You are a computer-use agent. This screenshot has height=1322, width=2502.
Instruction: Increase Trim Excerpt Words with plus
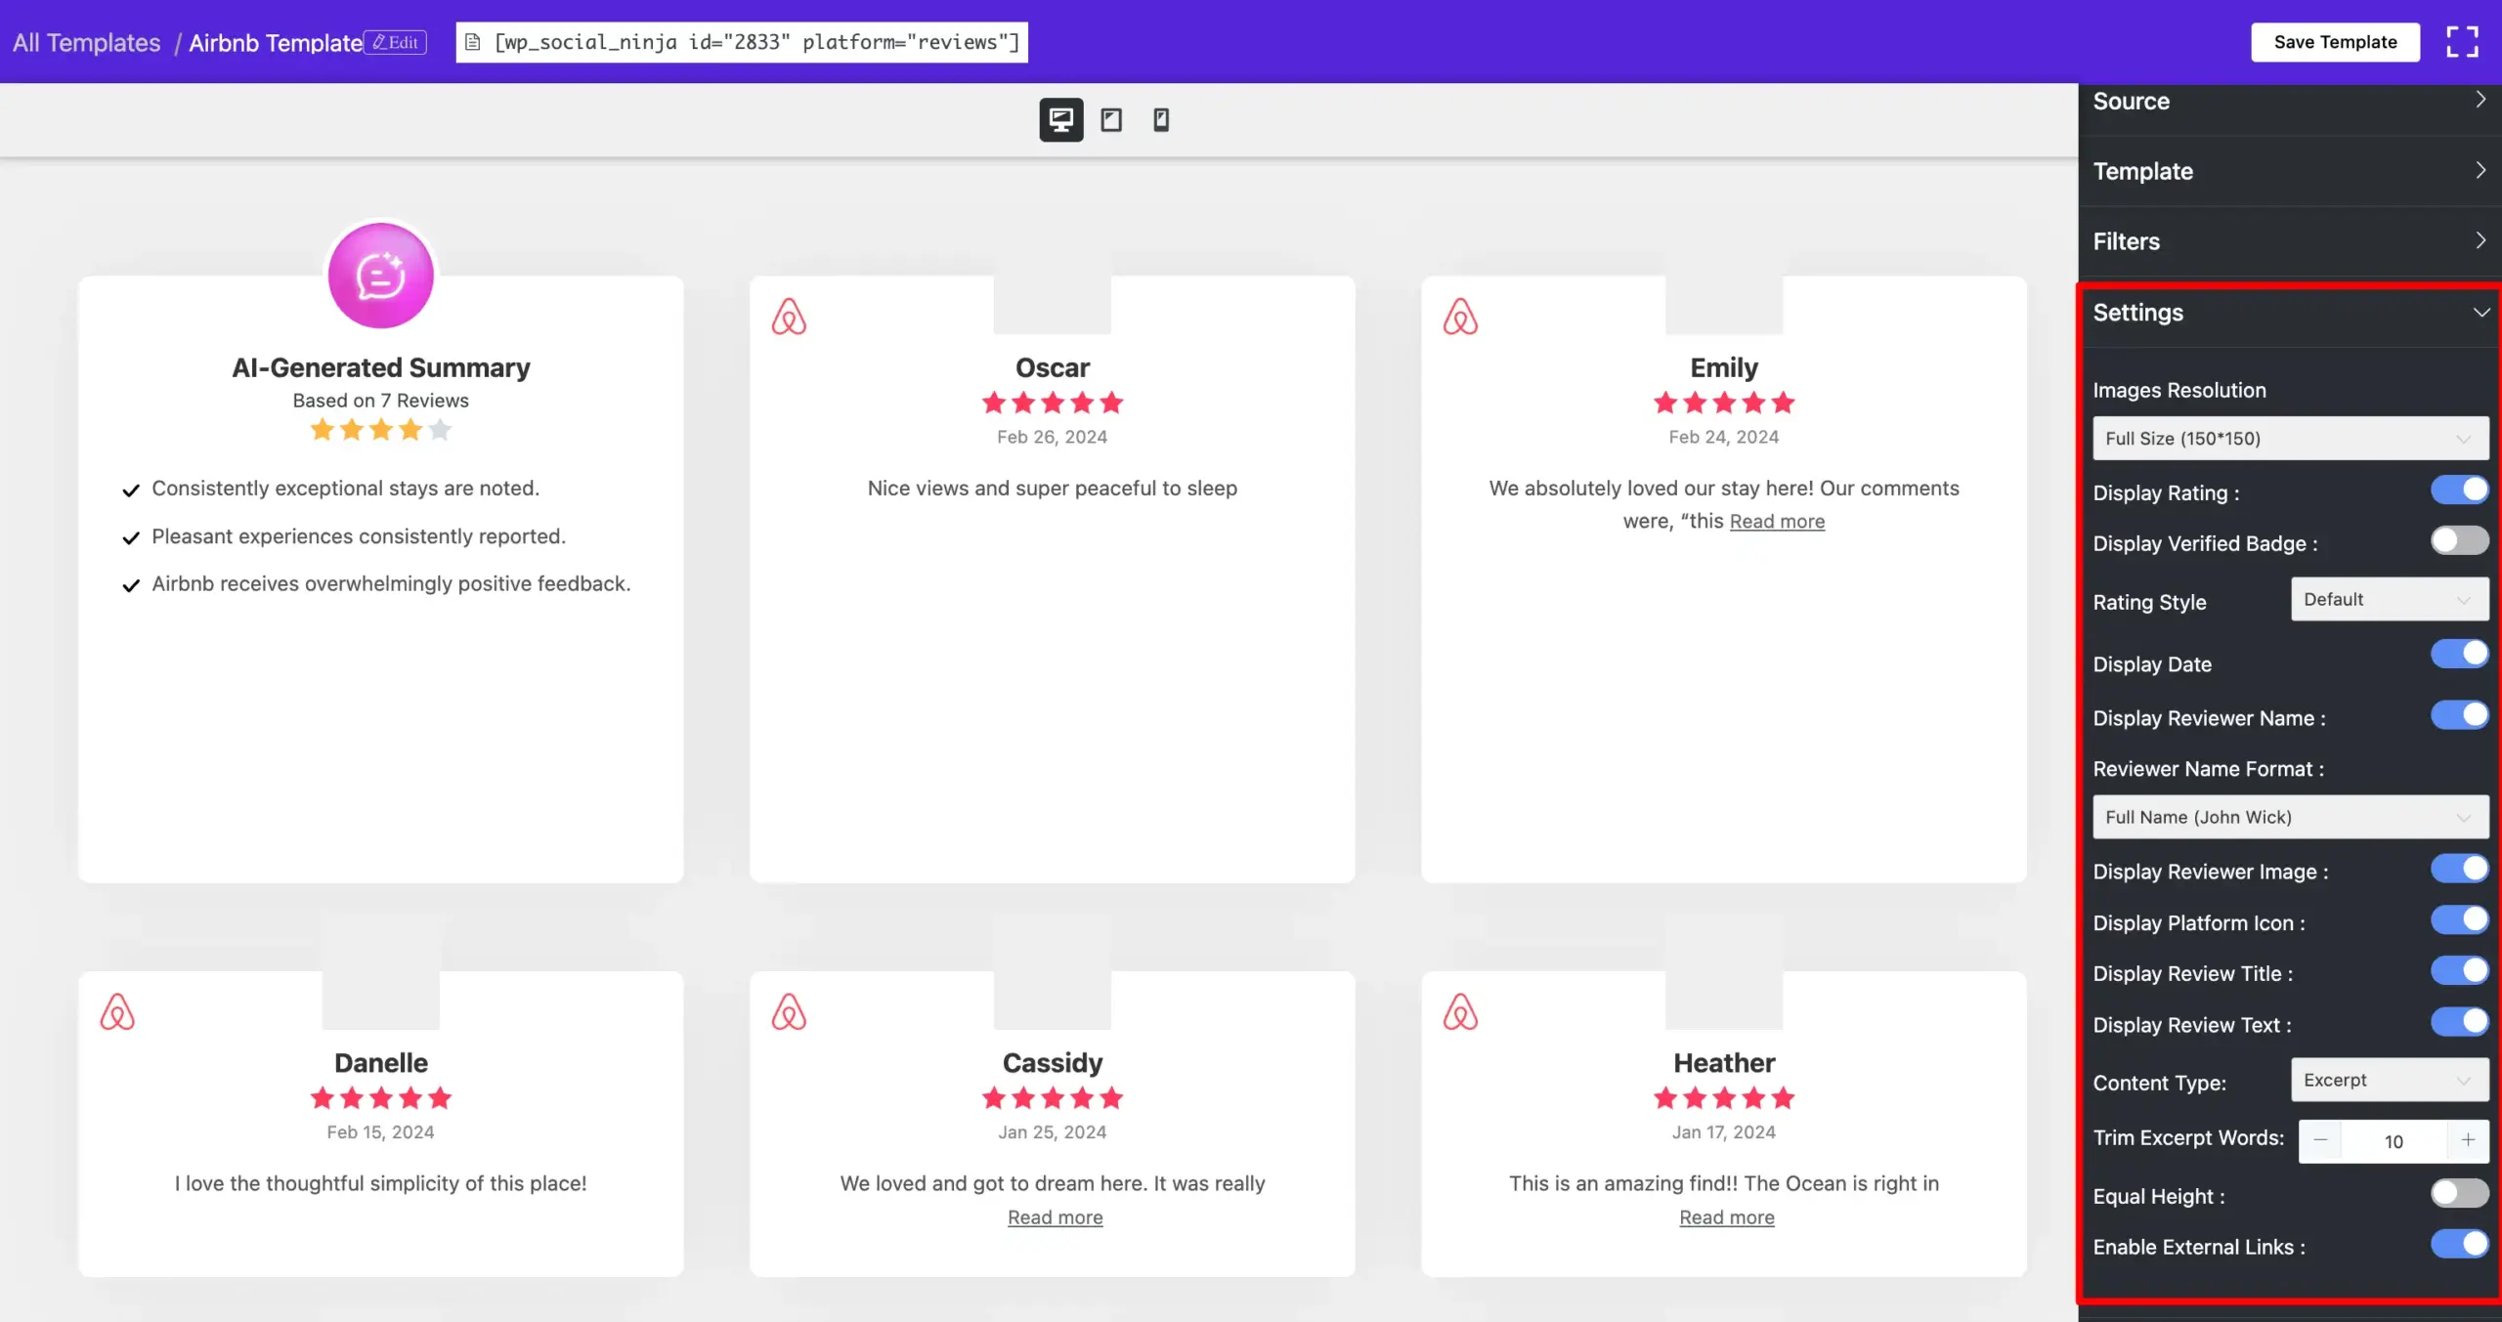point(2468,1140)
